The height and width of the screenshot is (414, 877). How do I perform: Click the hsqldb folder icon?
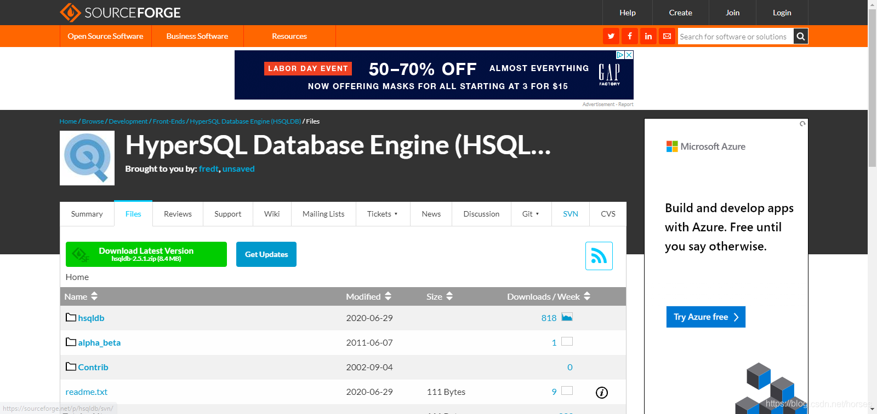(71, 317)
